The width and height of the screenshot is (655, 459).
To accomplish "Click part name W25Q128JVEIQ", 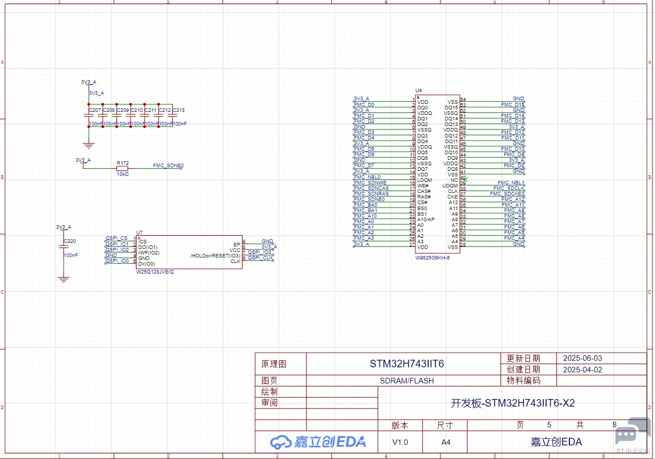I will 155,271.
